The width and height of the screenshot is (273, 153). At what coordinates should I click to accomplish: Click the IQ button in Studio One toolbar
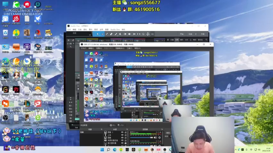point(152,34)
